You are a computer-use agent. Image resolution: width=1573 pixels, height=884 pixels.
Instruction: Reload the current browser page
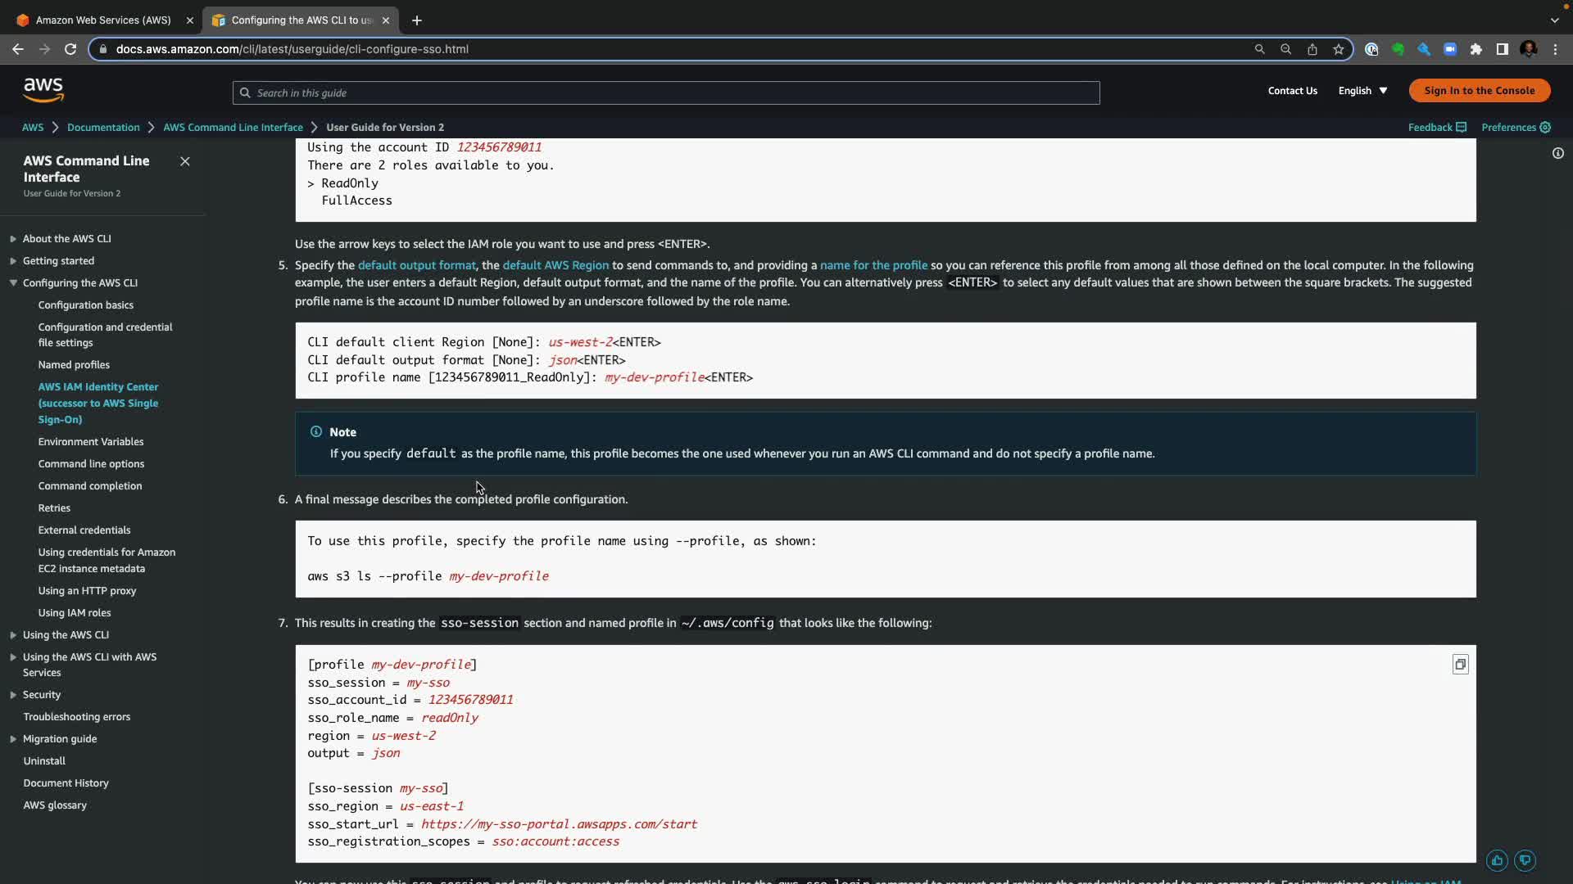pyautogui.click(x=70, y=49)
